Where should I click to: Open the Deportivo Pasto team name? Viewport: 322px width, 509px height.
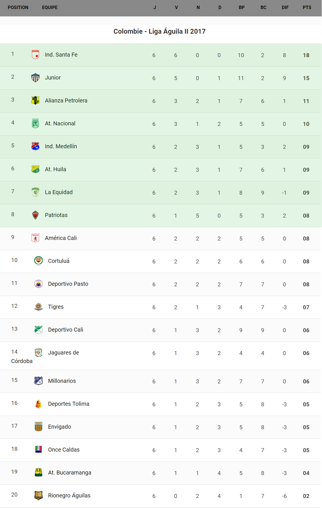tap(68, 284)
